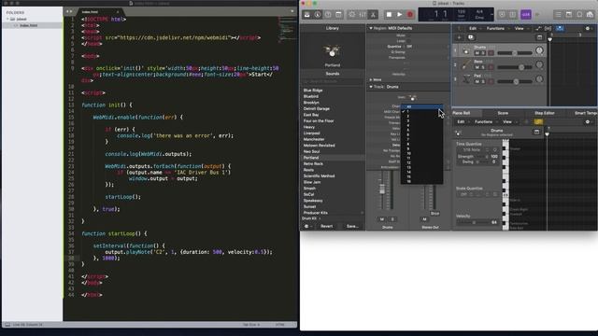Screen dimensions: 598x336
Task: Select the Detroit Garage drum kit
Action: click(x=317, y=108)
